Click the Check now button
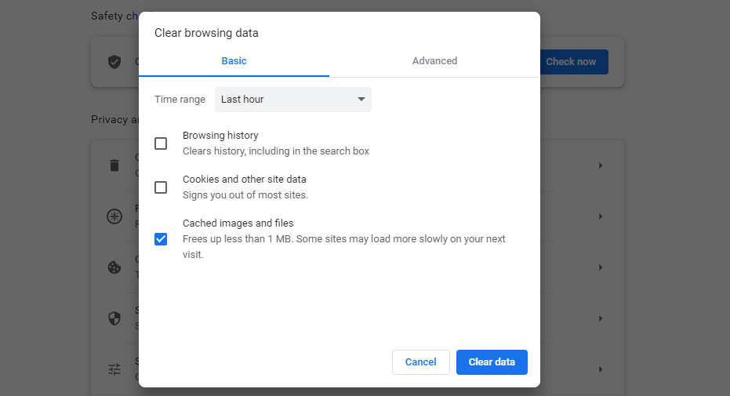 click(x=573, y=62)
